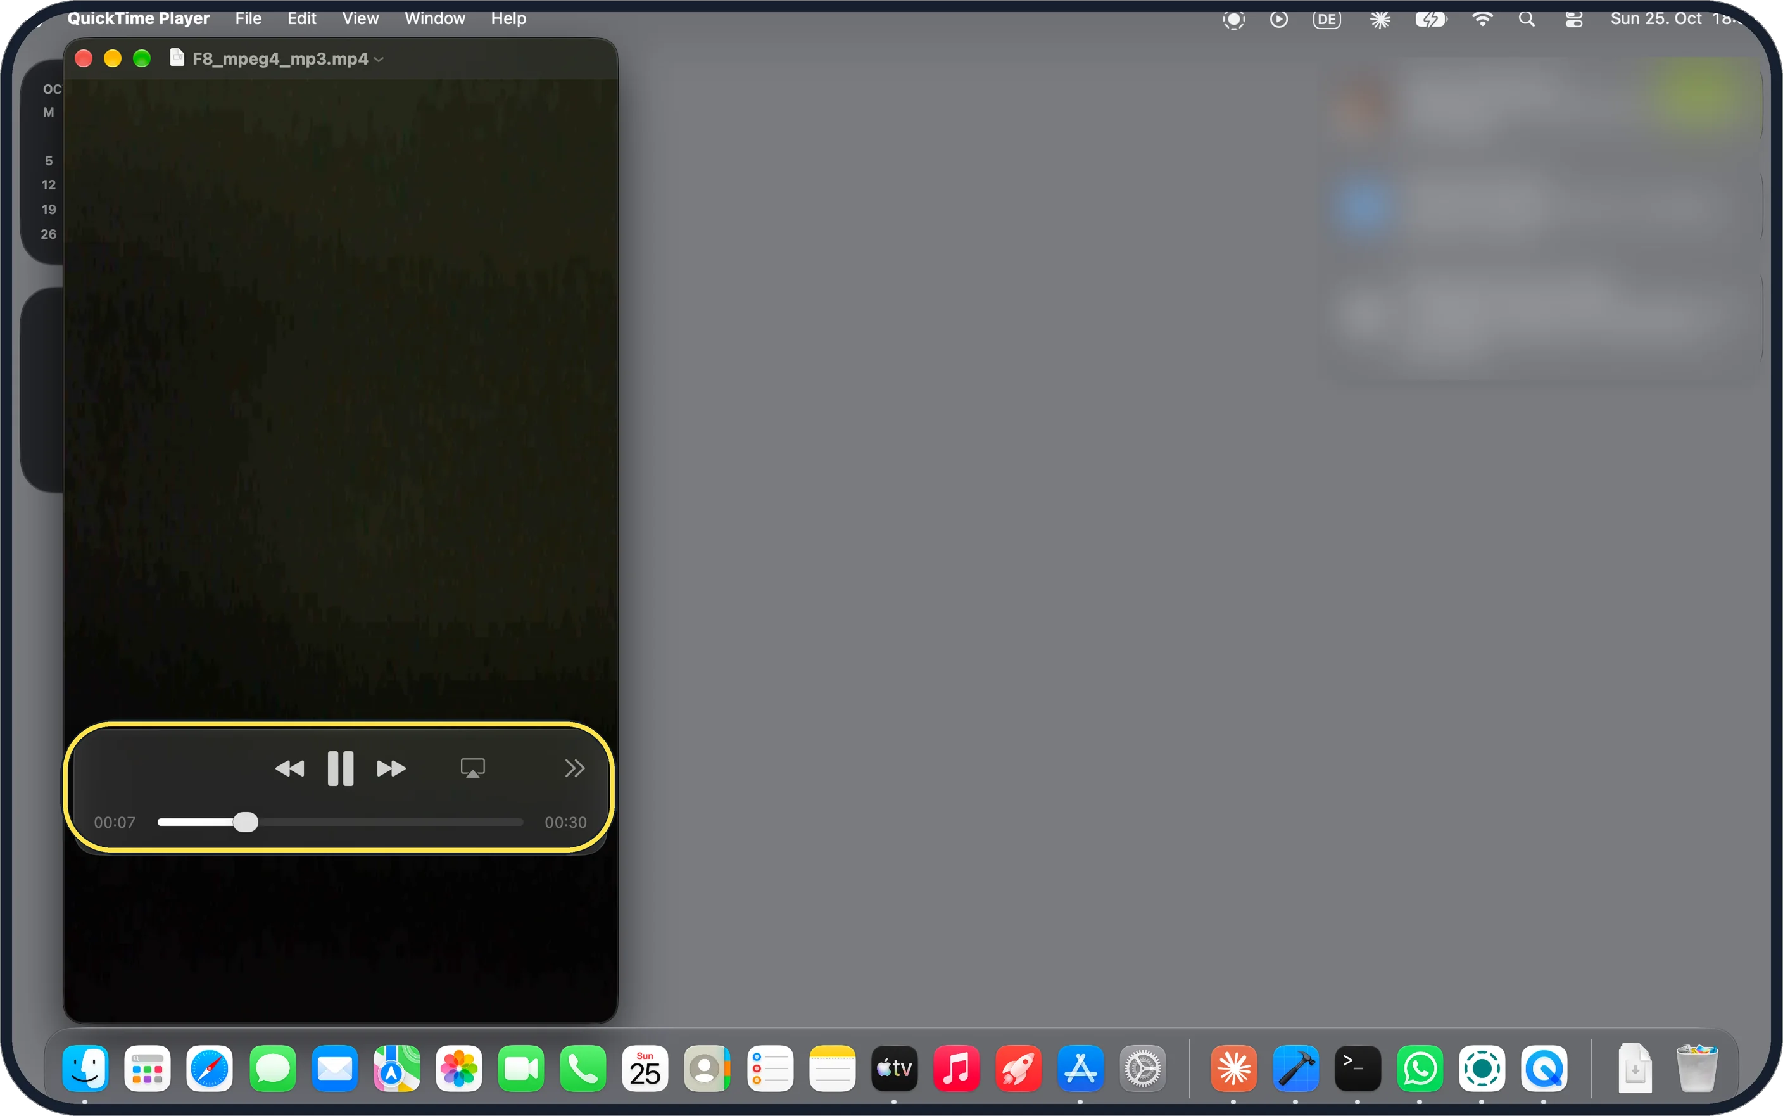Open the blue Q app in the Dock

coord(1543,1068)
